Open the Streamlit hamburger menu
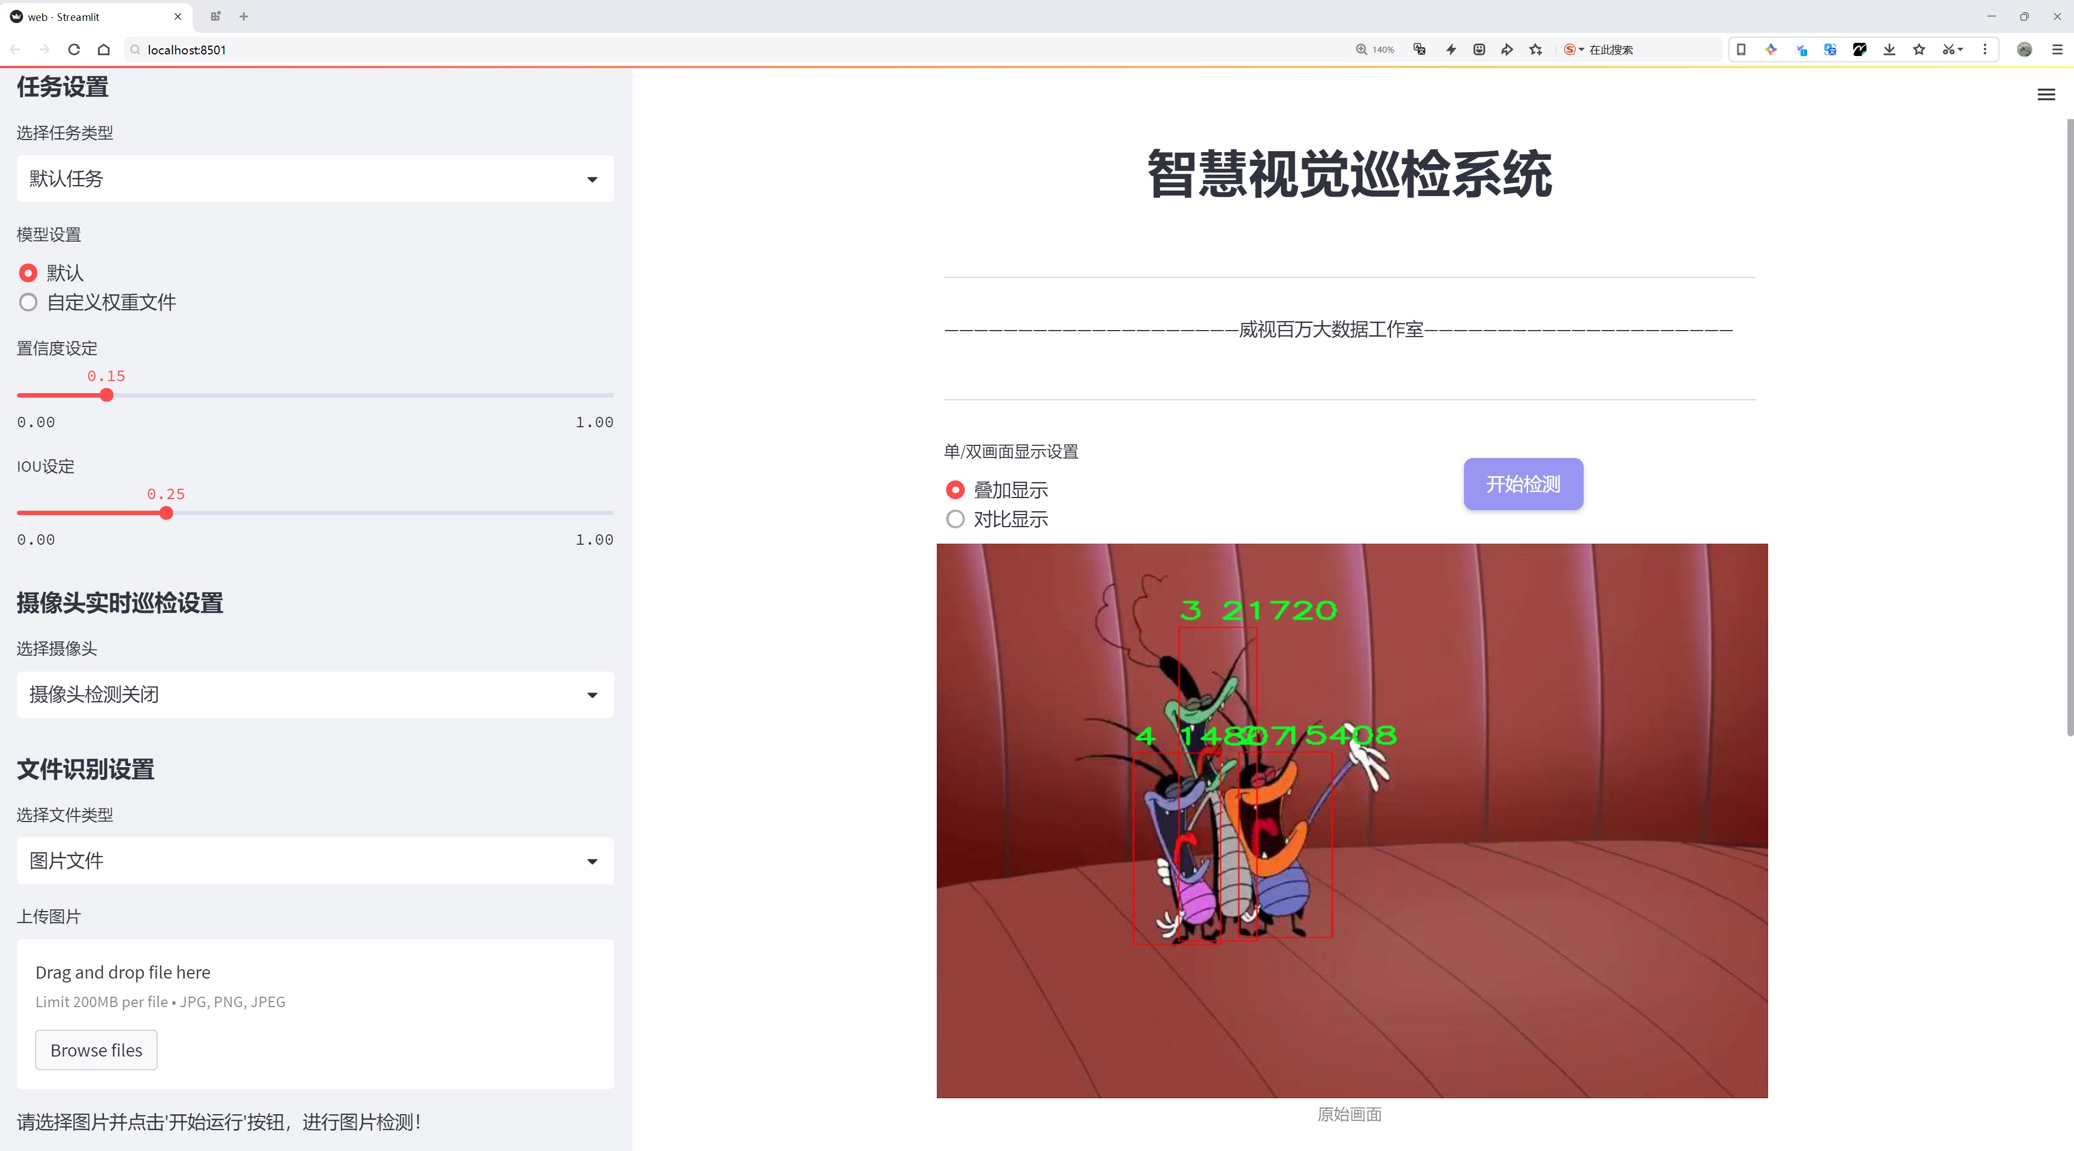 tap(2046, 95)
